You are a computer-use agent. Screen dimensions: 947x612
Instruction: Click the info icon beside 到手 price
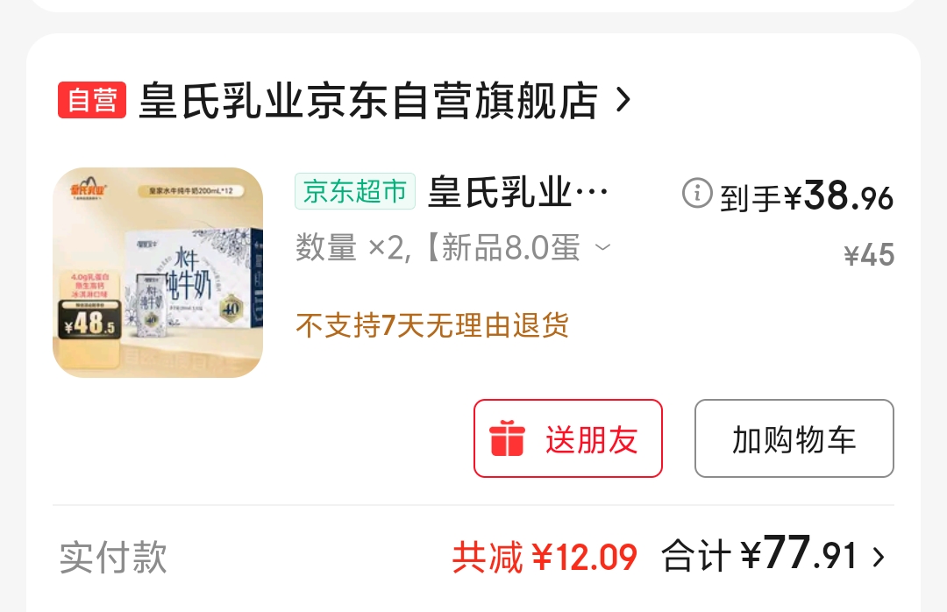pyautogui.click(x=697, y=193)
